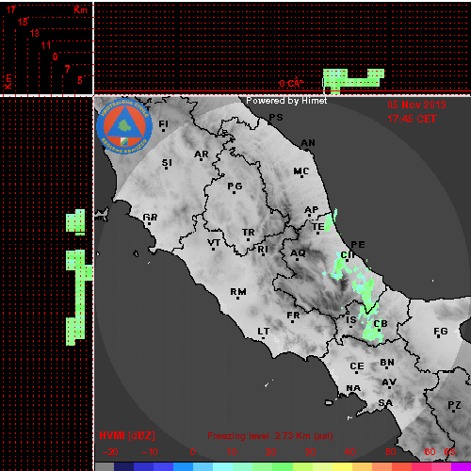Screen dimensions: 471x471
Task: Click the TE city label
Action: coord(318,226)
